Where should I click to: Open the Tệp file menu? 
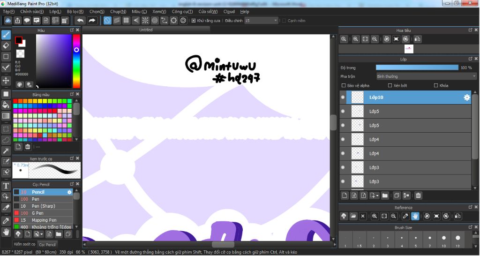[8, 12]
